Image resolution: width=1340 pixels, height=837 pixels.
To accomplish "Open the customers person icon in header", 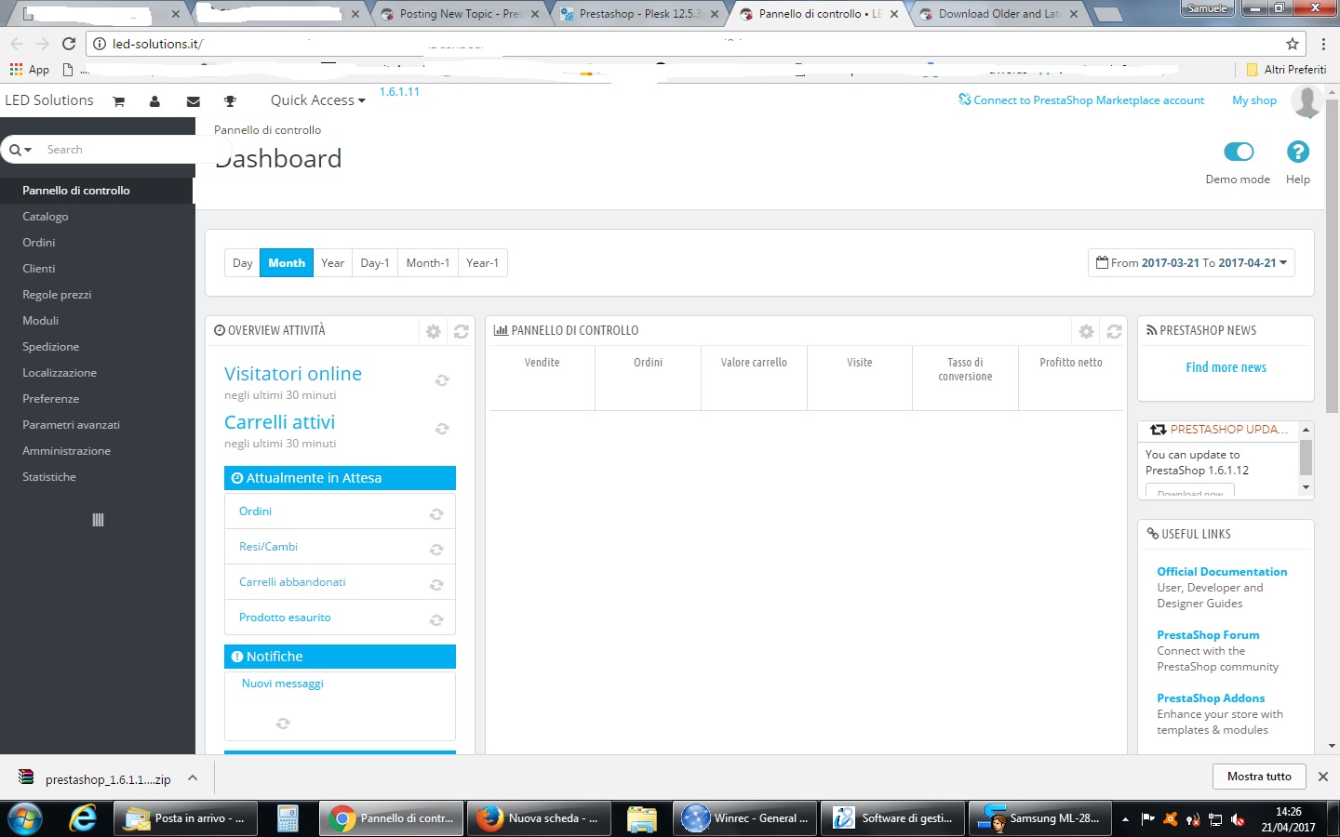I will pyautogui.click(x=154, y=101).
